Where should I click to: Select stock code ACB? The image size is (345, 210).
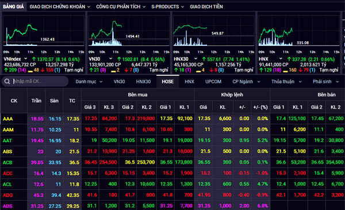click(x=7, y=162)
